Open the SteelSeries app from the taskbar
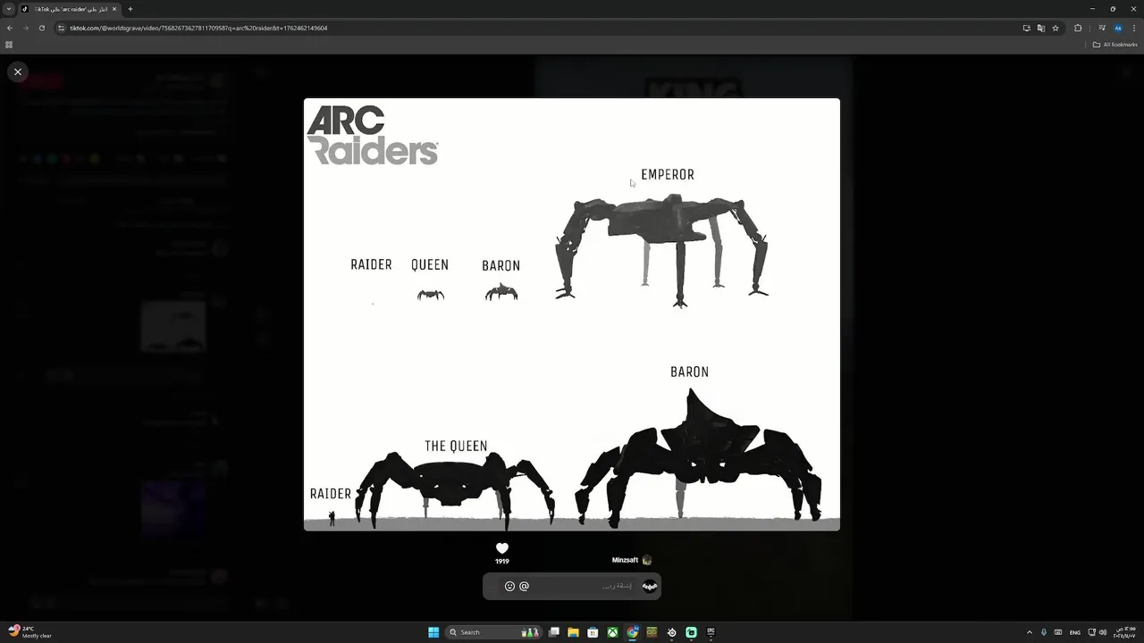 tap(672, 632)
